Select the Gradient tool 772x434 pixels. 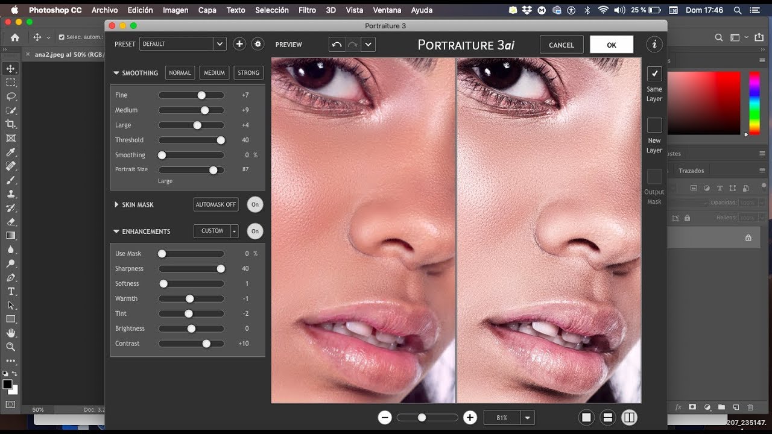coord(11,235)
